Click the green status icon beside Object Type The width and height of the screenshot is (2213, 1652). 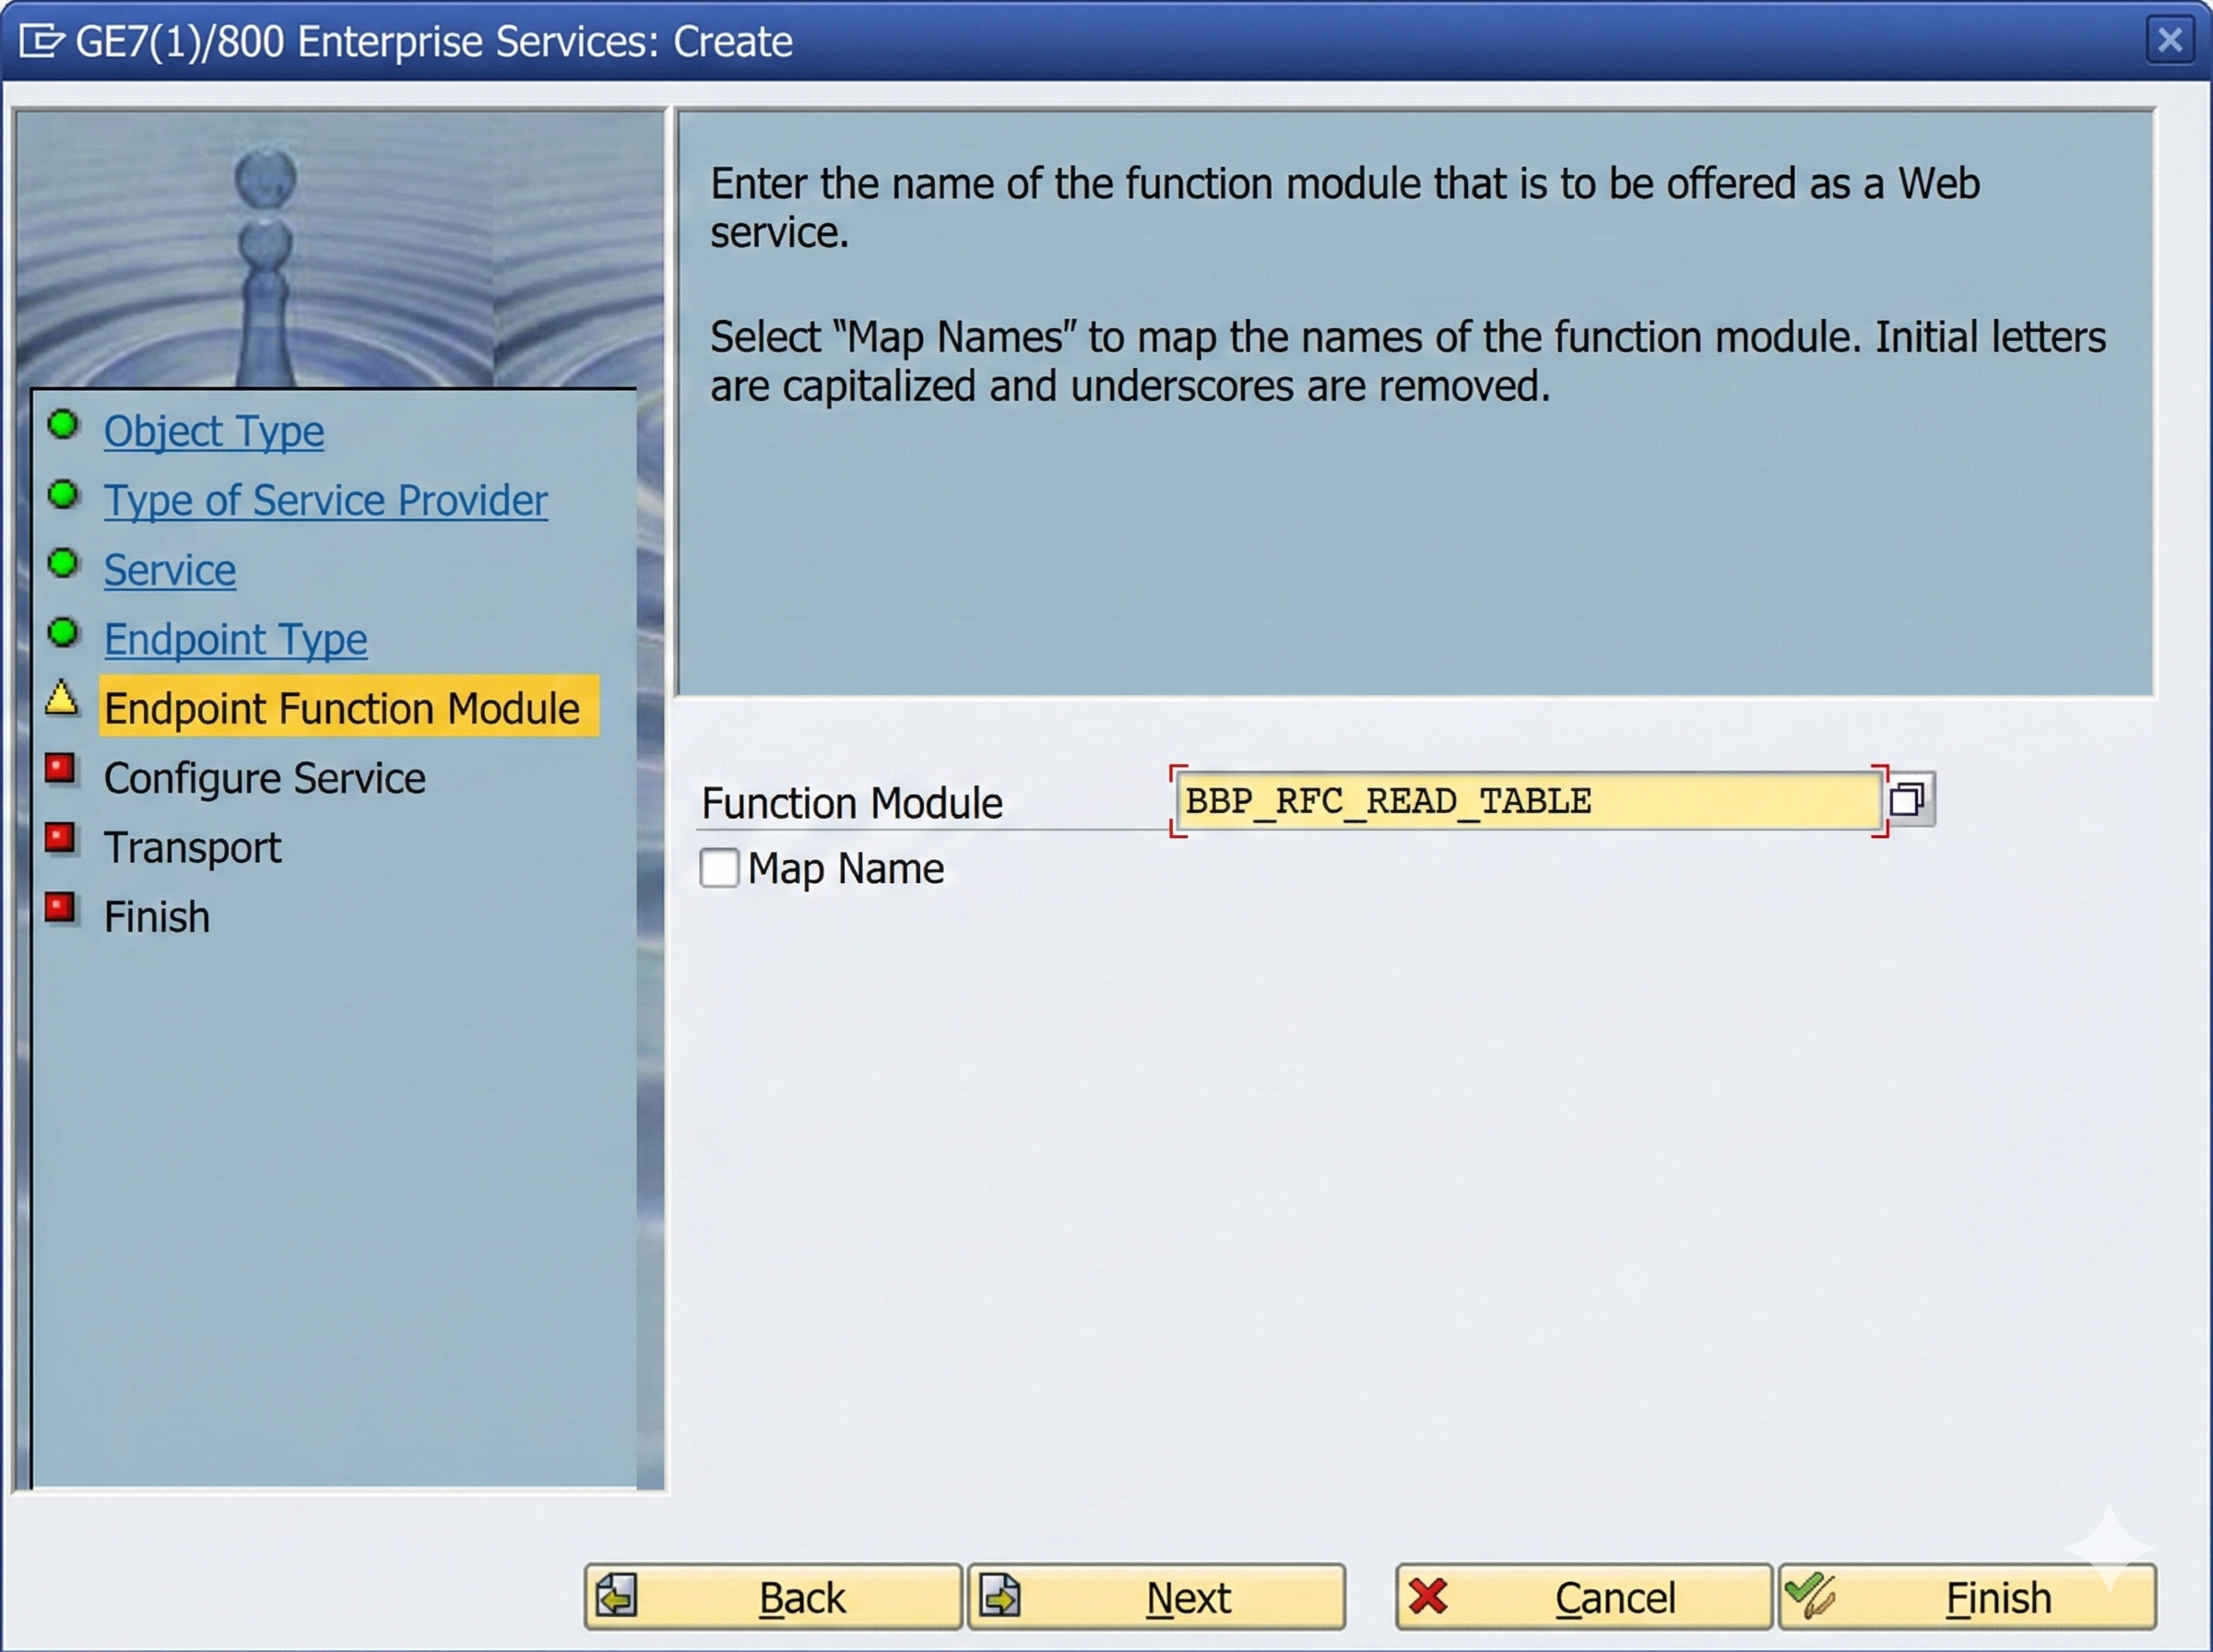point(63,425)
